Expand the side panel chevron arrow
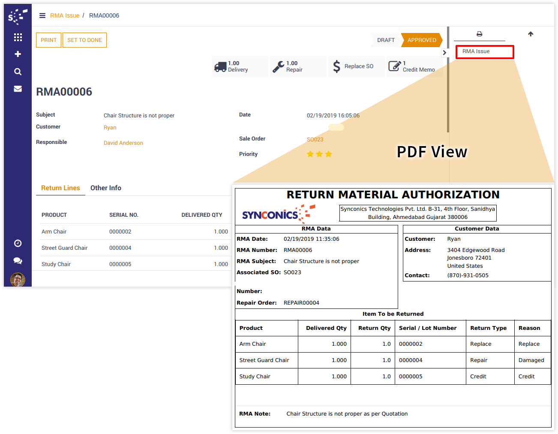Screen dimensions: 558x434 (444, 53)
